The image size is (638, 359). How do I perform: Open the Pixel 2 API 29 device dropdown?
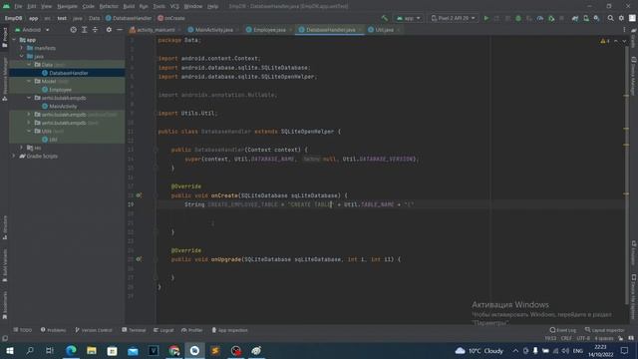[453, 18]
